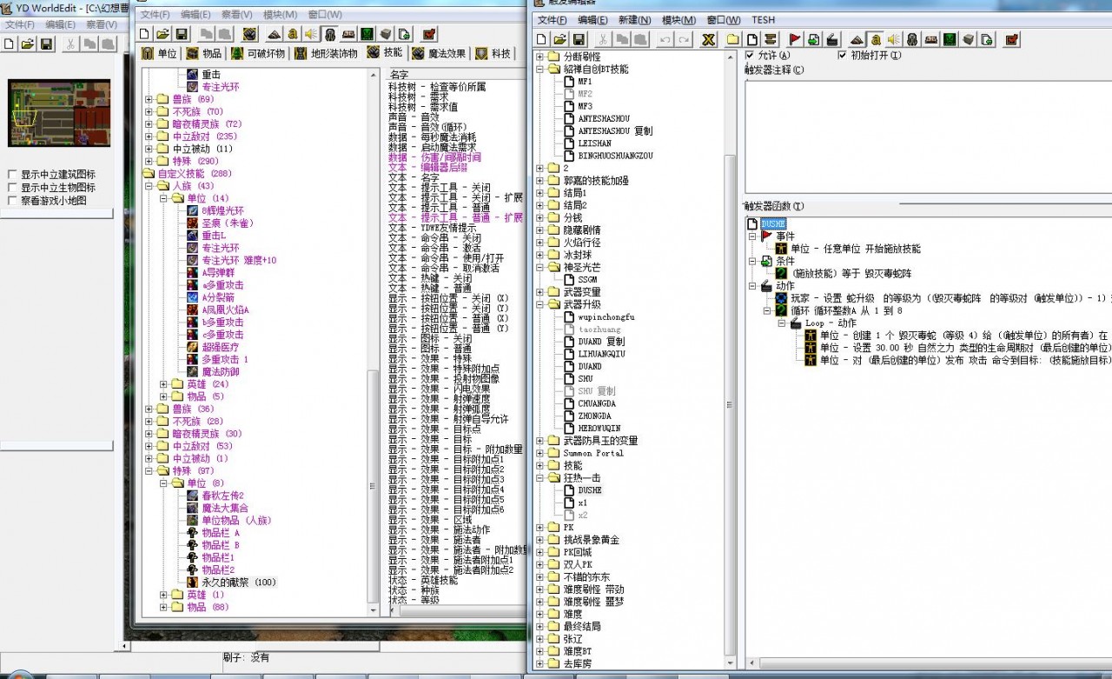The image size is (1112, 679).
Task: Select property 数据 - 伤害/间隔时间
Action: tap(434, 157)
